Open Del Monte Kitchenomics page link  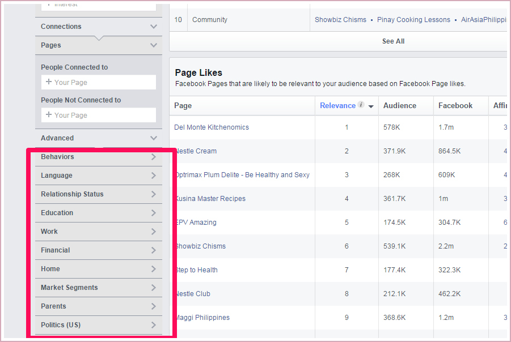coord(212,127)
